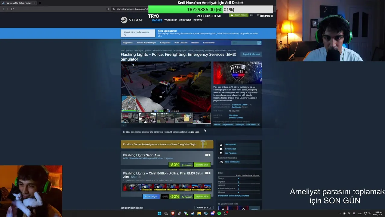Click the volume icon in system tray
This screenshot has height=217, width=385.
click(369, 213)
